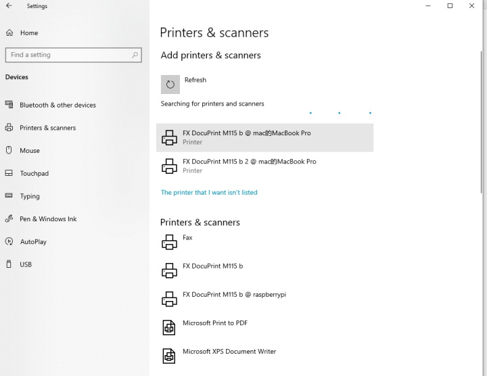Click the Refresh label
487x376 pixels.
(x=195, y=80)
